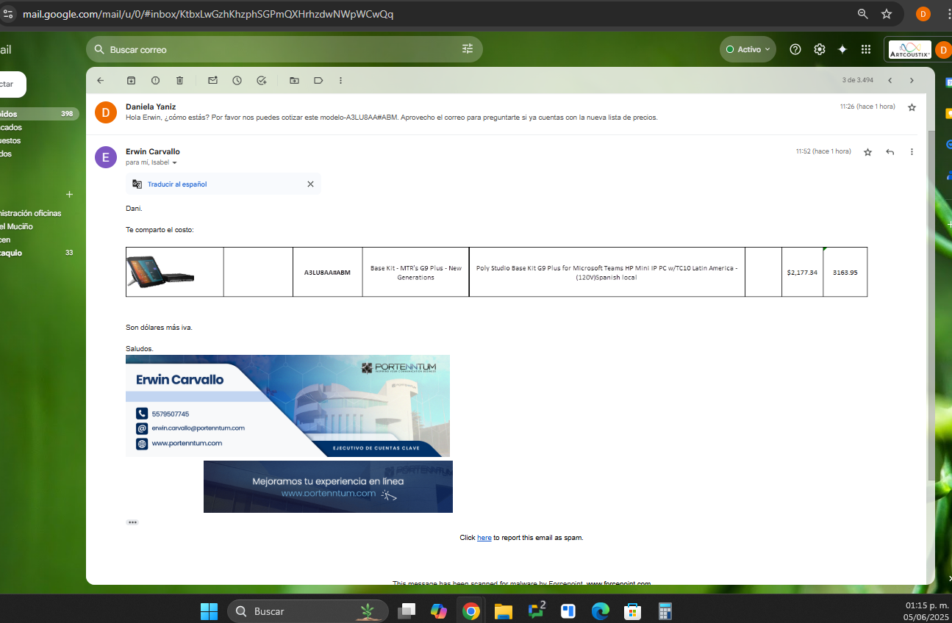Image resolution: width=952 pixels, height=623 pixels.
Task: Go back to inbox with the arrow icon
Action: (x=101, y=80)
